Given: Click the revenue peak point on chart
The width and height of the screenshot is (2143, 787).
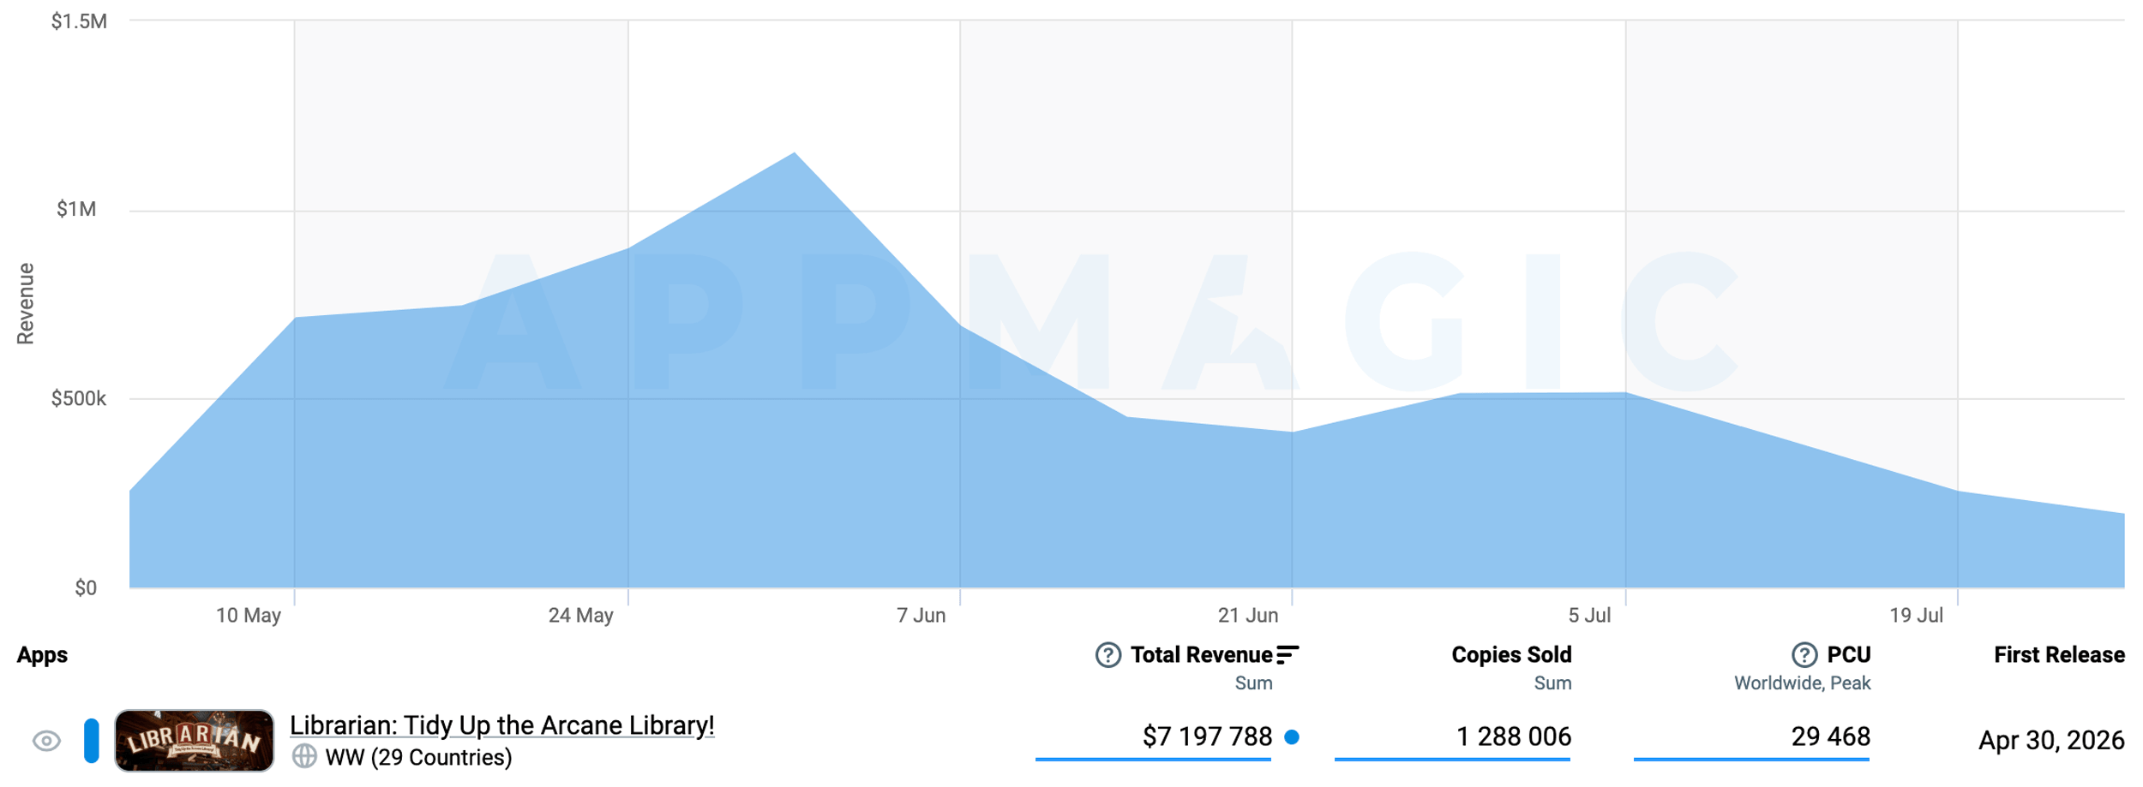Looking at the screenshot, I should tap(795, 153).
